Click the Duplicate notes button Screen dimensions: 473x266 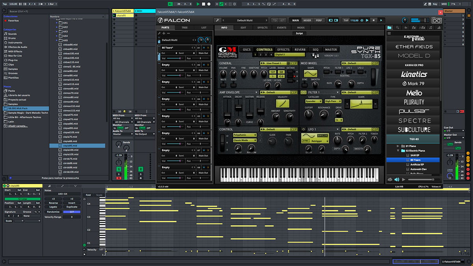(72, 207)
